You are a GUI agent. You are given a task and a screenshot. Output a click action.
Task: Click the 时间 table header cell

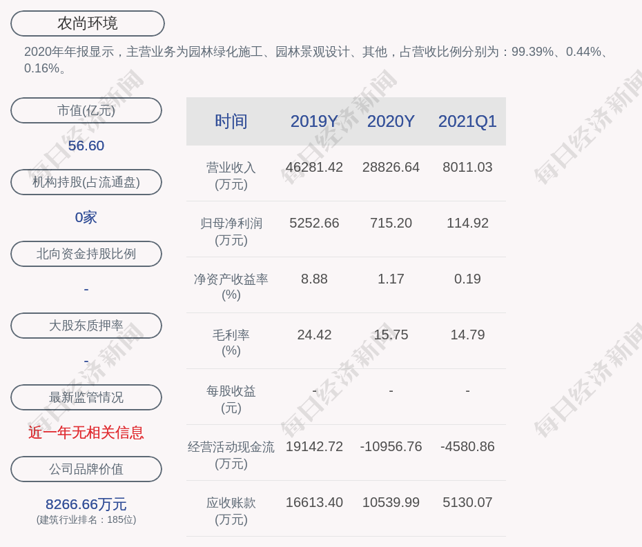pos(231,121)
